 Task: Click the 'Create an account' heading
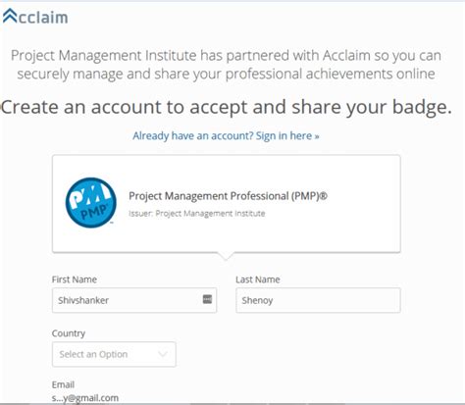coord(227,107)
